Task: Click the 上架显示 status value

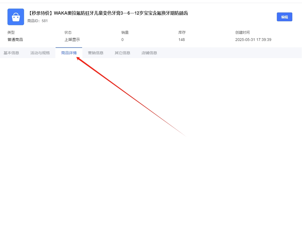Action: coord(72,40)
